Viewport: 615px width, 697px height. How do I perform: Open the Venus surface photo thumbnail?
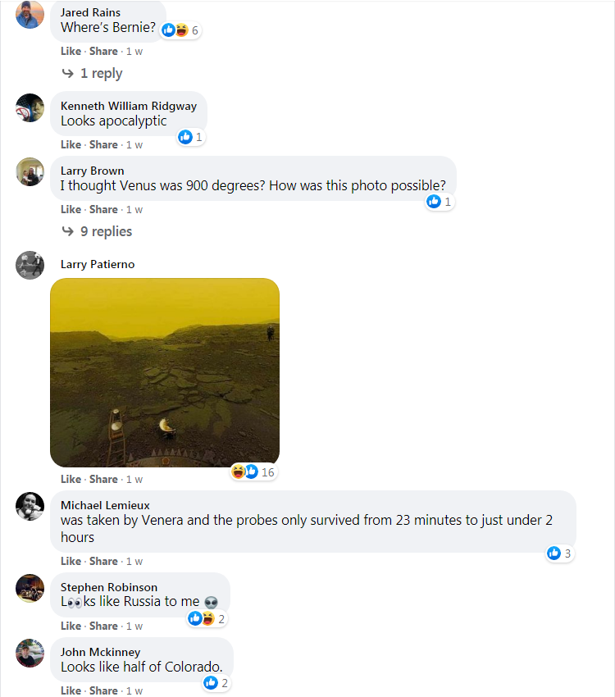point(165,372)
